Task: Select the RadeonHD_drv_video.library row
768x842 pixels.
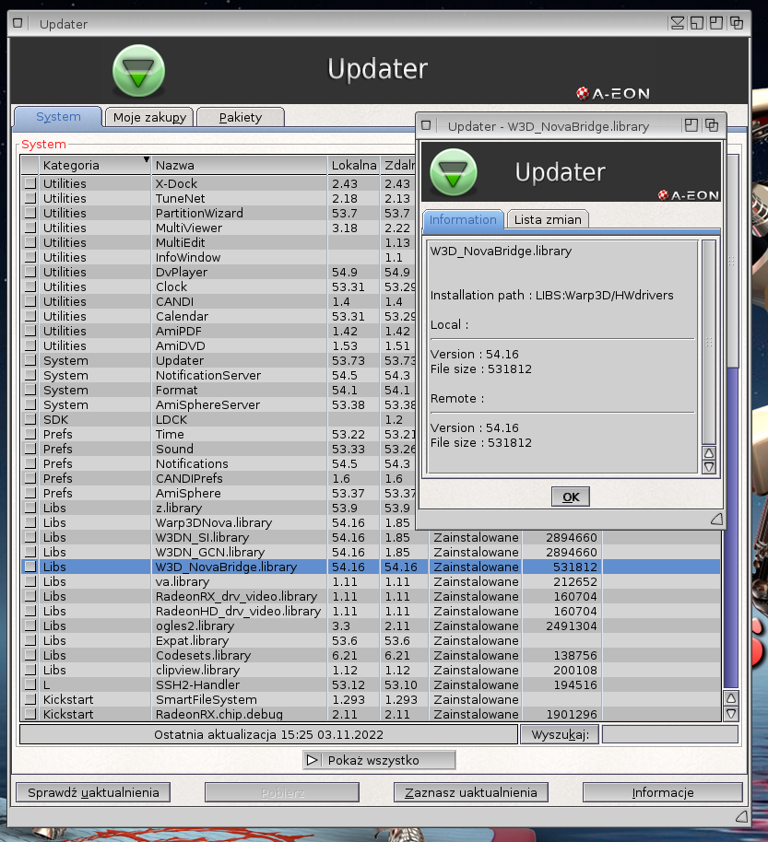Action: 371,611
